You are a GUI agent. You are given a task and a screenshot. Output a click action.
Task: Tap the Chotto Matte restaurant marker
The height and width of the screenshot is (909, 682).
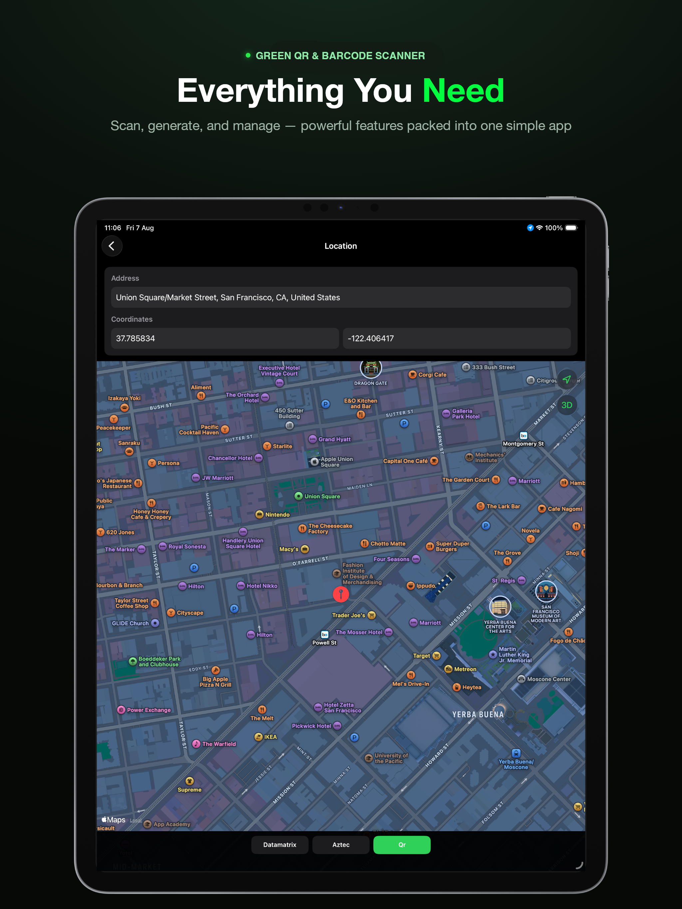coord(364,544)
